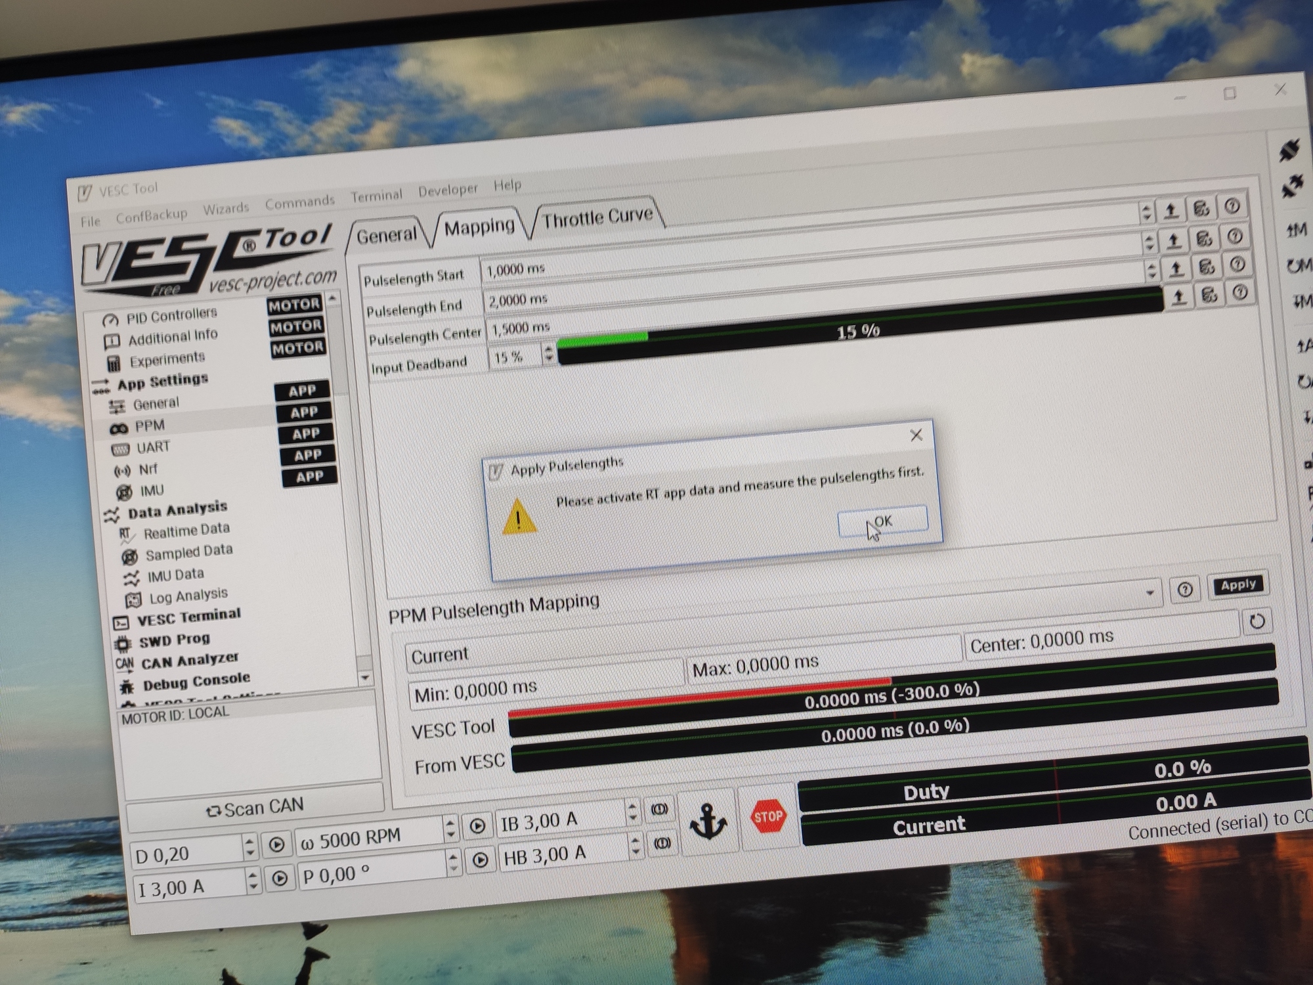This screenshot has height=985, width=1313.
Task: Click the connect plug icon in right toolbar
Action: click(x=1289, y=152)
